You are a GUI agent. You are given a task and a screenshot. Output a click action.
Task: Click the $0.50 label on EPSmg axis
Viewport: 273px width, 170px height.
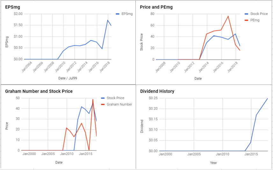coord(18,48)
